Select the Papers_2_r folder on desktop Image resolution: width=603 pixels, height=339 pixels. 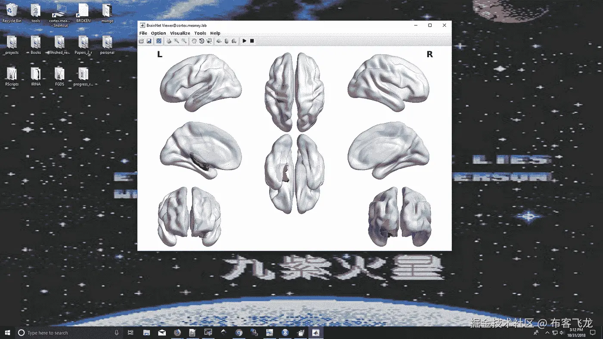84,45
